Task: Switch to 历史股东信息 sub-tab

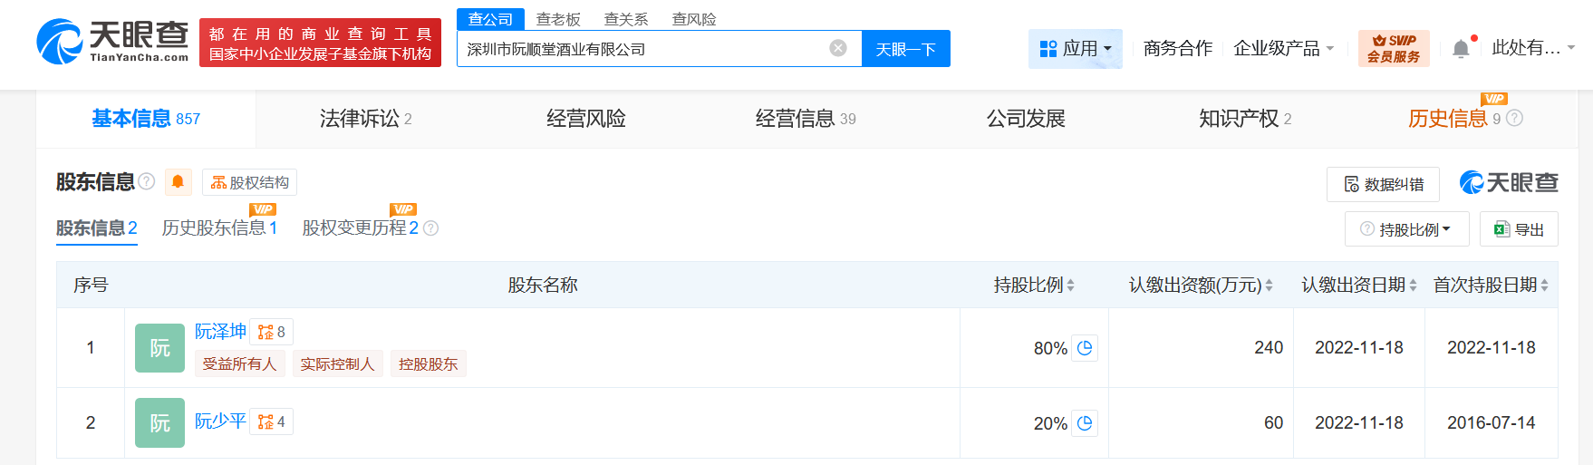Action: click(219, 228)
